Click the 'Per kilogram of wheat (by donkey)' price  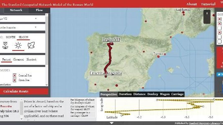click(82, 101)
